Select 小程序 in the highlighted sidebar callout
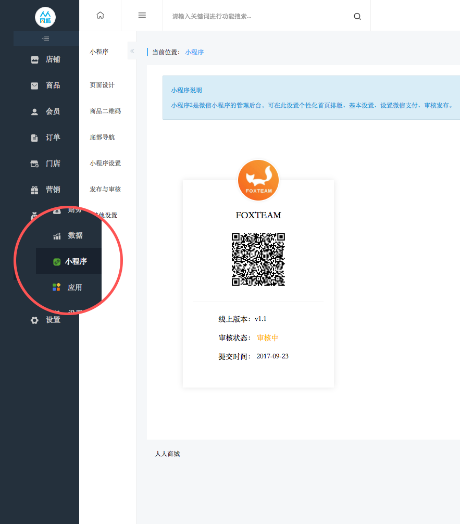 tap(76, 261)
